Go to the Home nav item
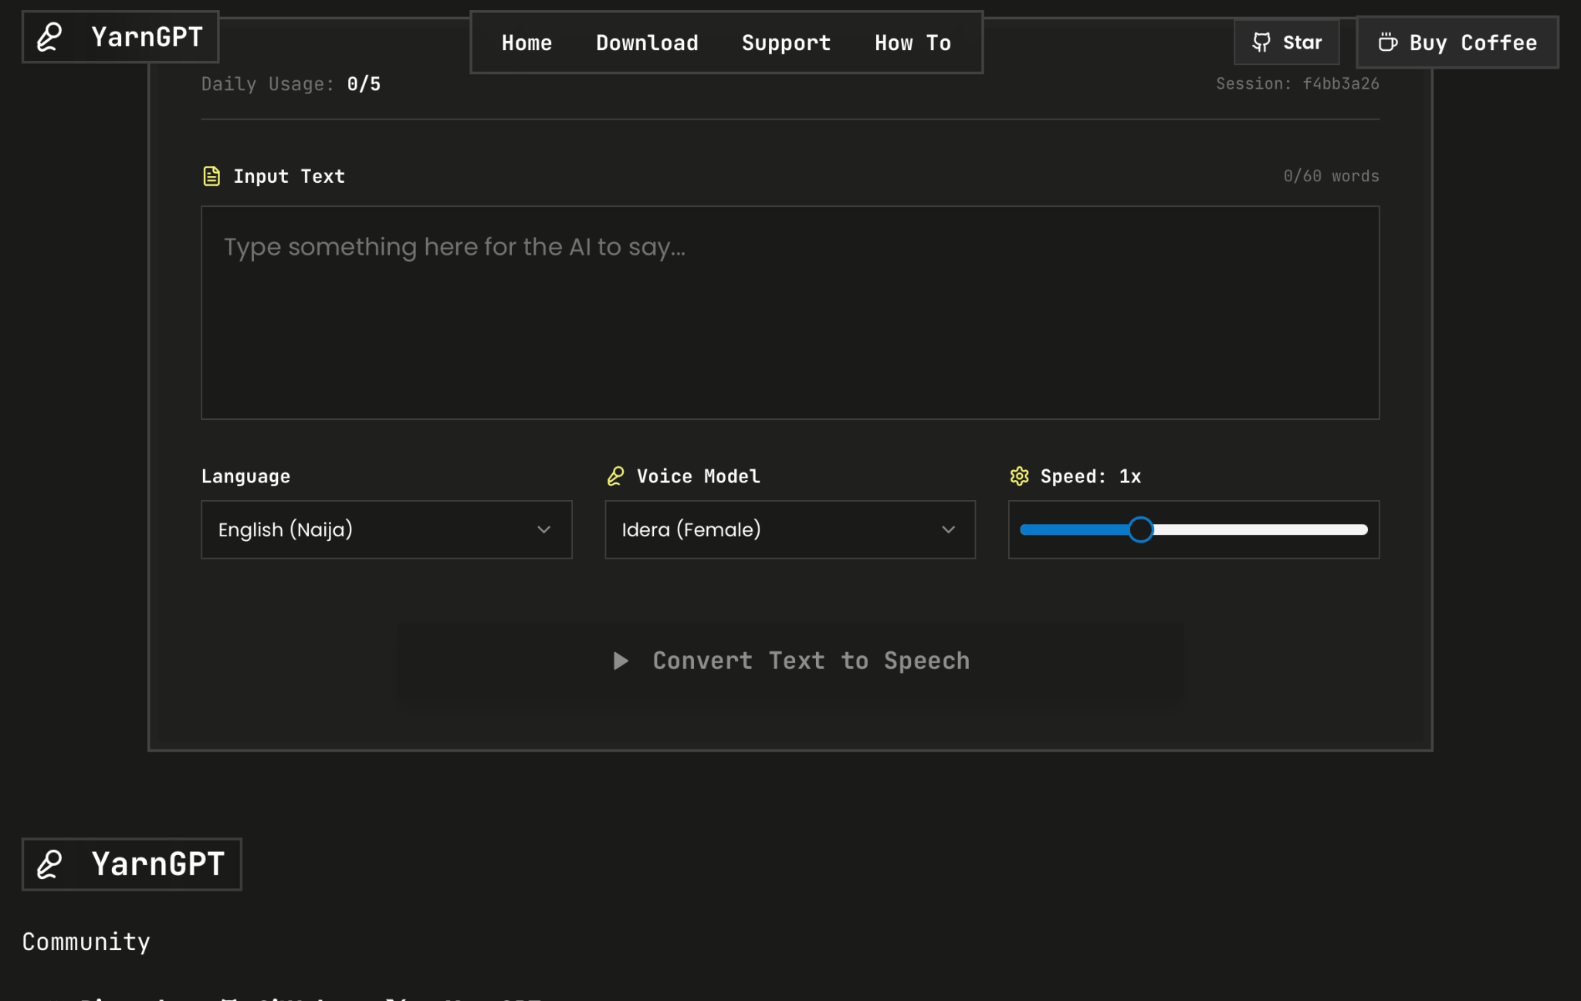The height and width of the screenshot is (1001, 1581). point(526,43)
